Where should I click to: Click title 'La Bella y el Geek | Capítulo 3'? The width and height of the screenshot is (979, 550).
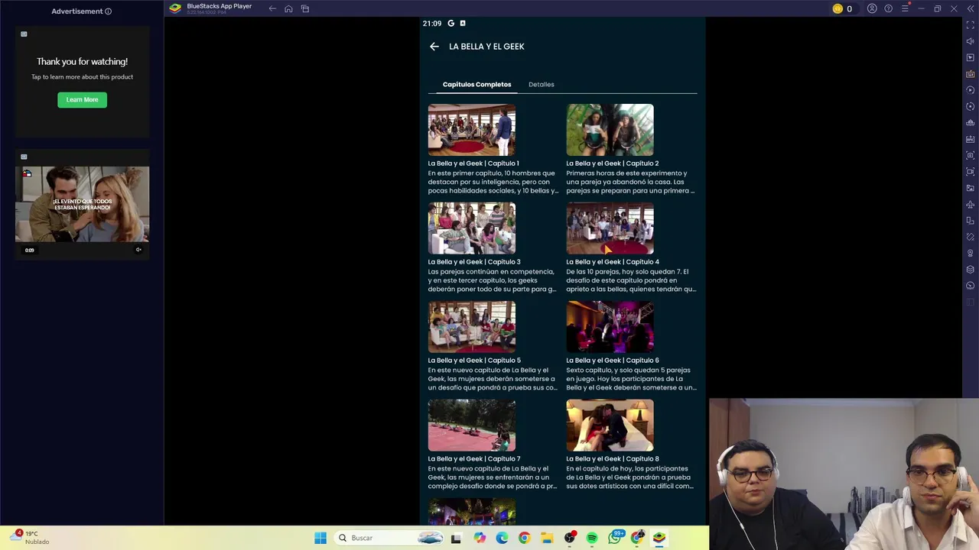pos(474,262)
